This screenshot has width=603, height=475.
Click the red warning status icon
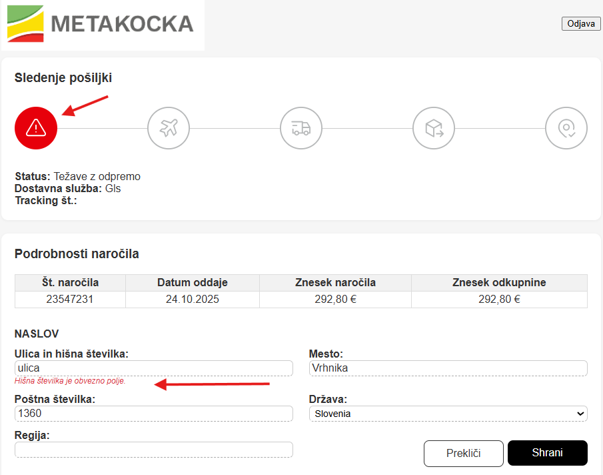tap(36, 127)
